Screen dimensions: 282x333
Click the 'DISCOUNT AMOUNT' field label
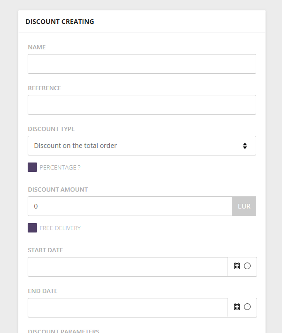pyautogui.click(x=58, y=190)
